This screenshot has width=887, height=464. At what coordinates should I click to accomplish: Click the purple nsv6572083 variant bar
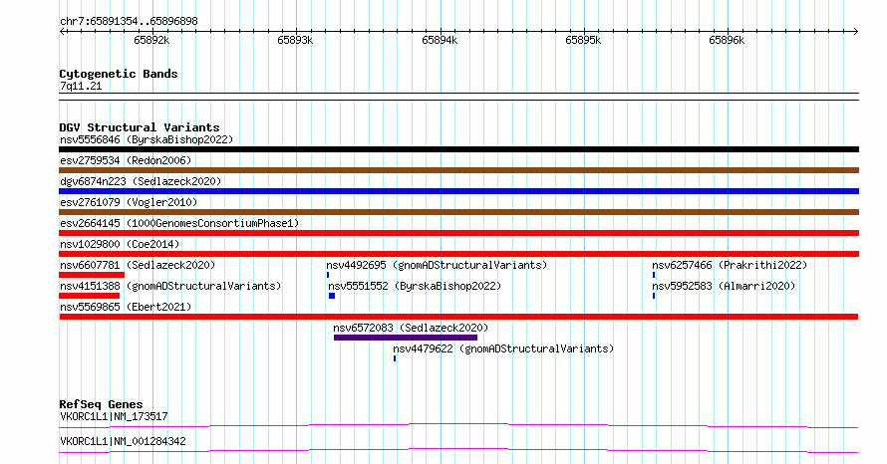click(406, 338)
